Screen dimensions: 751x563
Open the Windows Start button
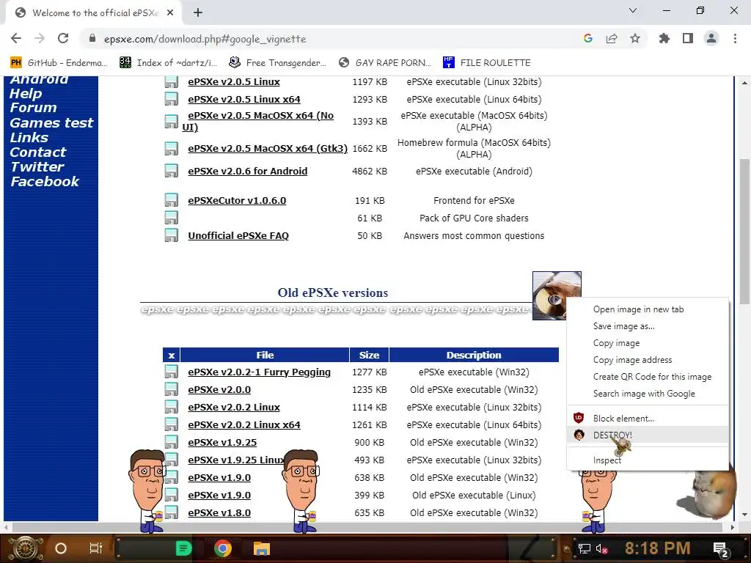pos(26,548)
